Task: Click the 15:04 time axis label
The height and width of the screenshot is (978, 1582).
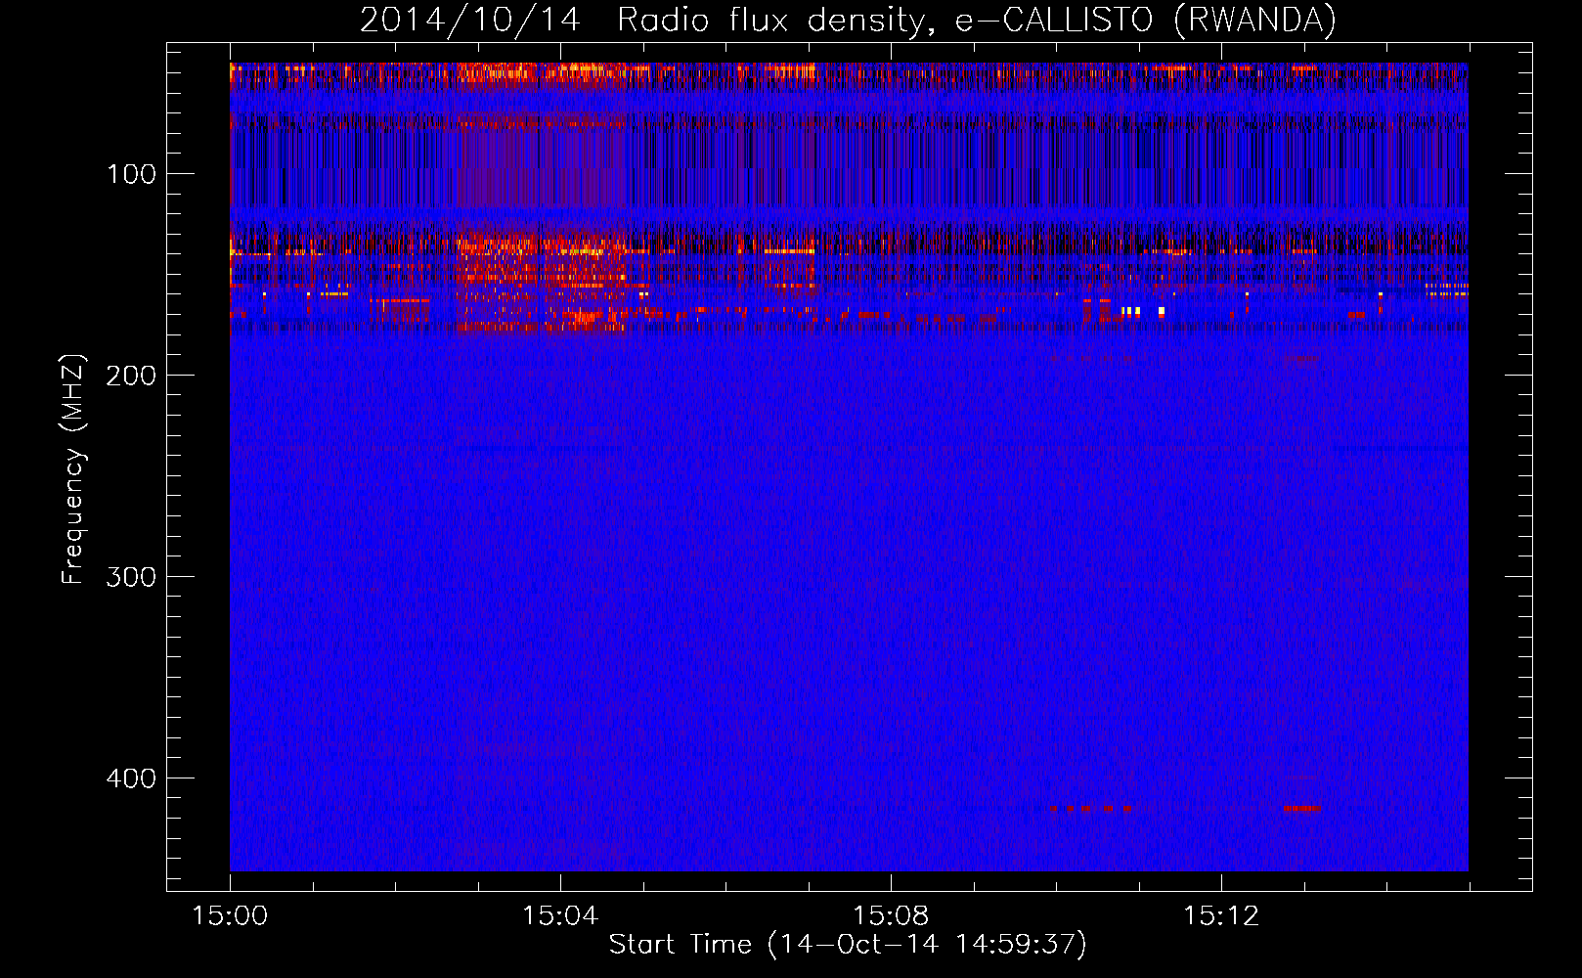Action: 559,916
